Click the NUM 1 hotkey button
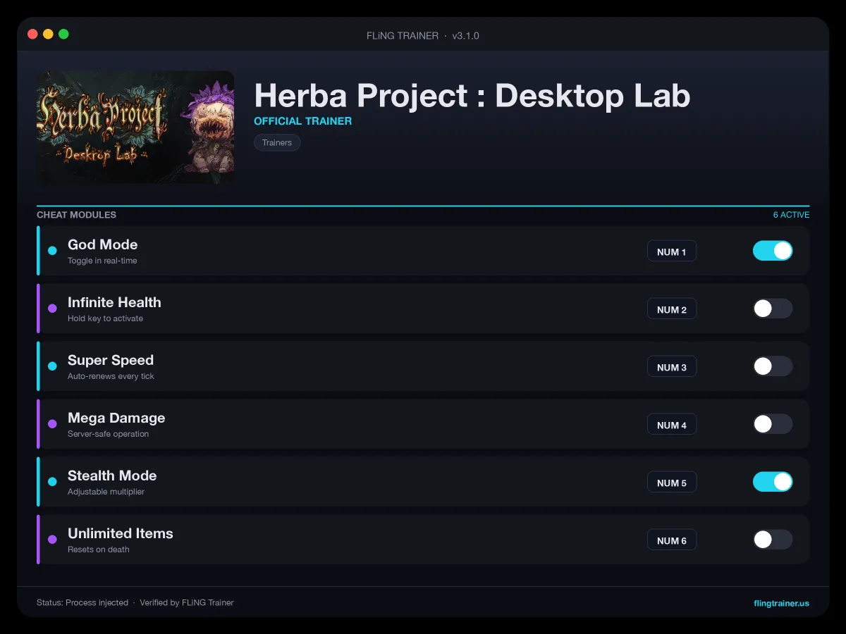The width and height of the screenshot is (846, 634). (x=672, y=251)
